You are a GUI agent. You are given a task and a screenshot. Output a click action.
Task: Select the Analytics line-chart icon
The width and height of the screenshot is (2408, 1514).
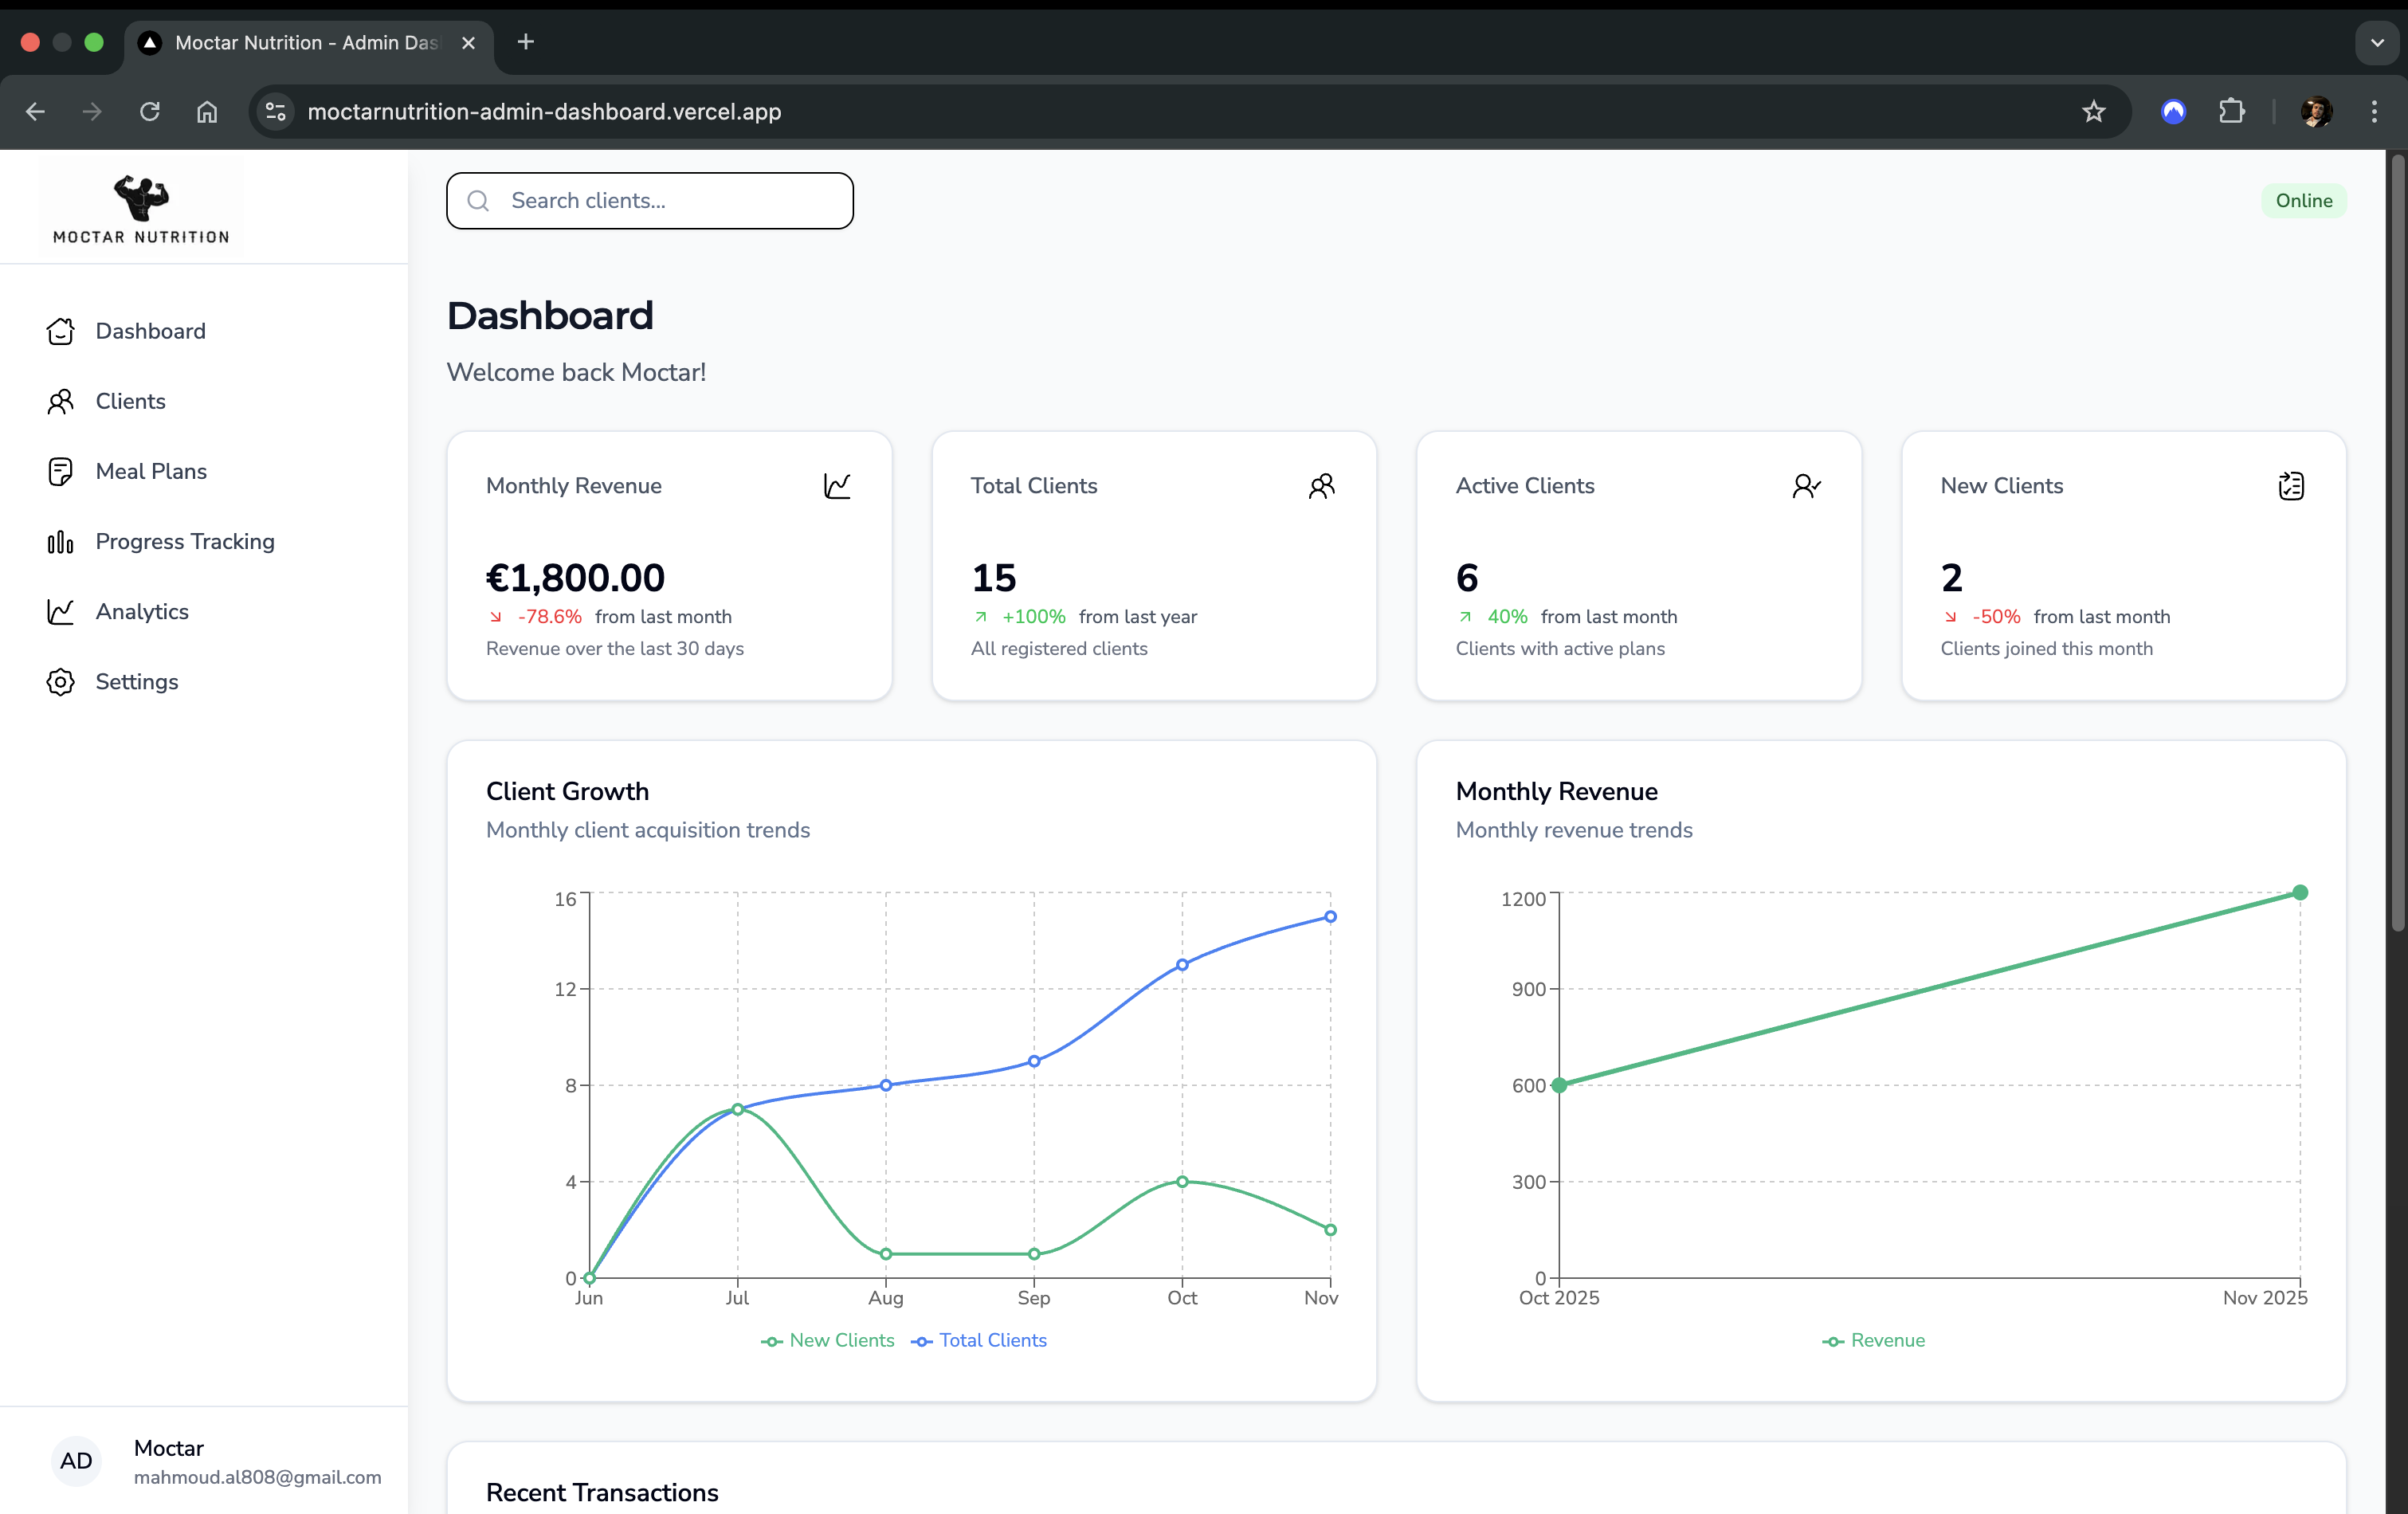coord(60,611)
